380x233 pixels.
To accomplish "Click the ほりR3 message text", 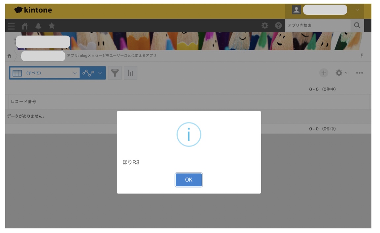I will tap(131, 162).
